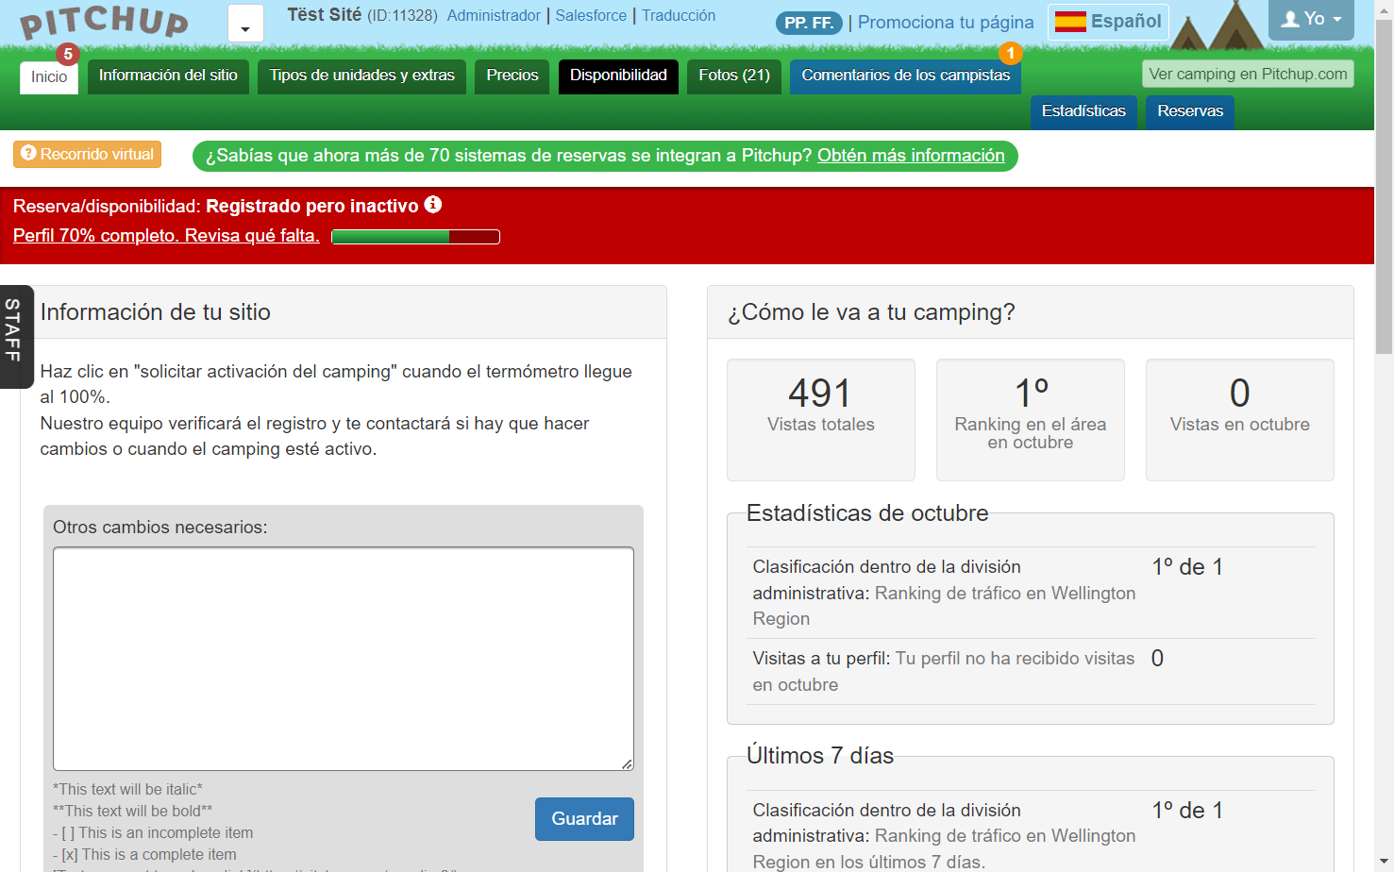
Task: Click the textarea resize handle
Action: (628, 764)
